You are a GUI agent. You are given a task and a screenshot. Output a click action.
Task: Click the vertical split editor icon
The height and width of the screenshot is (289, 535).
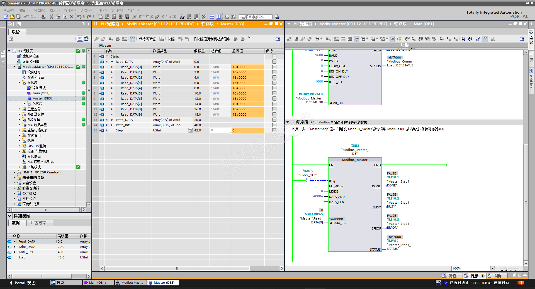(219, 17)
